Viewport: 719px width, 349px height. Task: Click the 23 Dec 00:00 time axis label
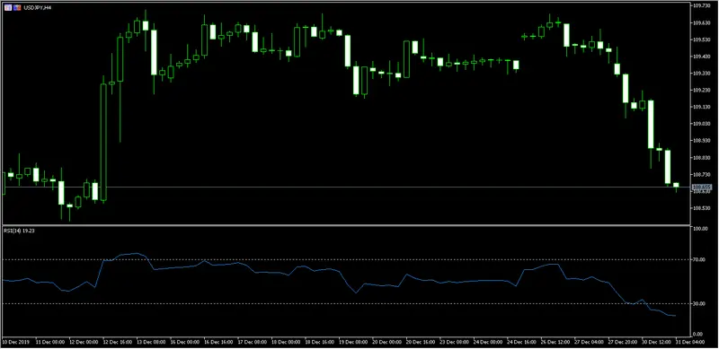click(x=454, y=342)
